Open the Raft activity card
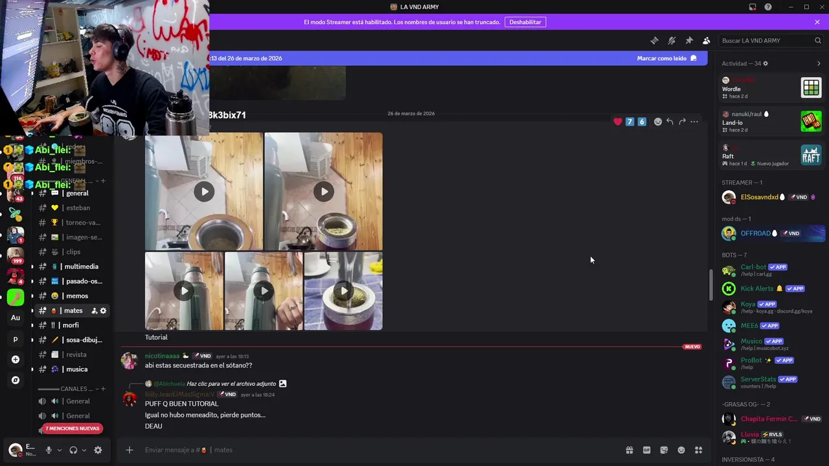829x466 pixels. point(772,155)
